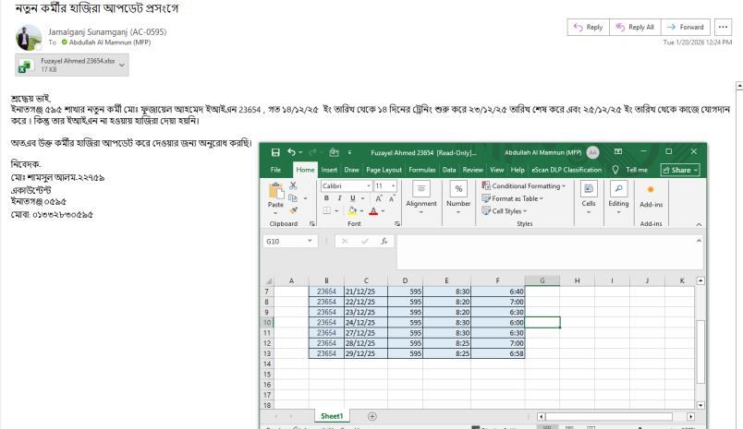Open the Editing group search icon
This screenshot has height=429, width=743.
click(619, 189)
